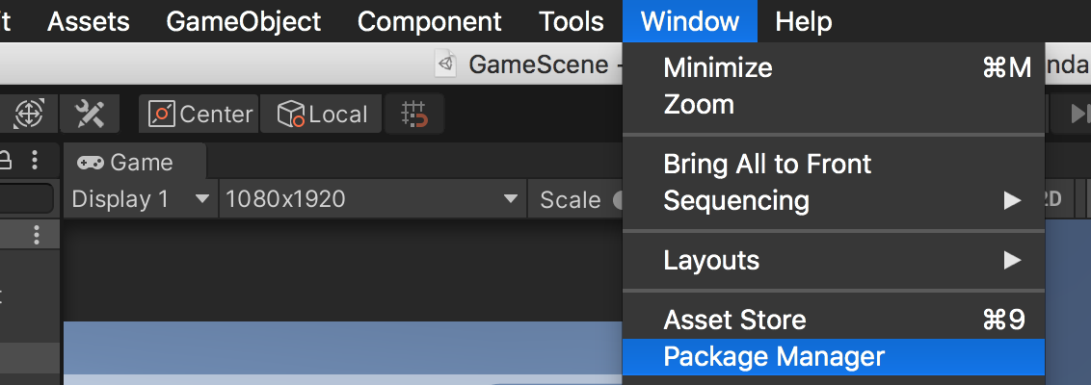Select the Transform tool icon
This screenshot has width=1091, height=385.
click(x=29, y=114)
